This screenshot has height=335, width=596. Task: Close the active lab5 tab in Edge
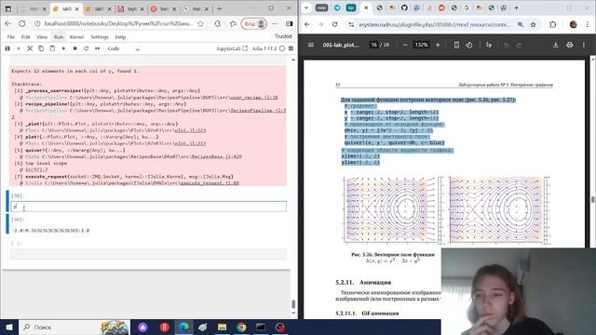76,8
